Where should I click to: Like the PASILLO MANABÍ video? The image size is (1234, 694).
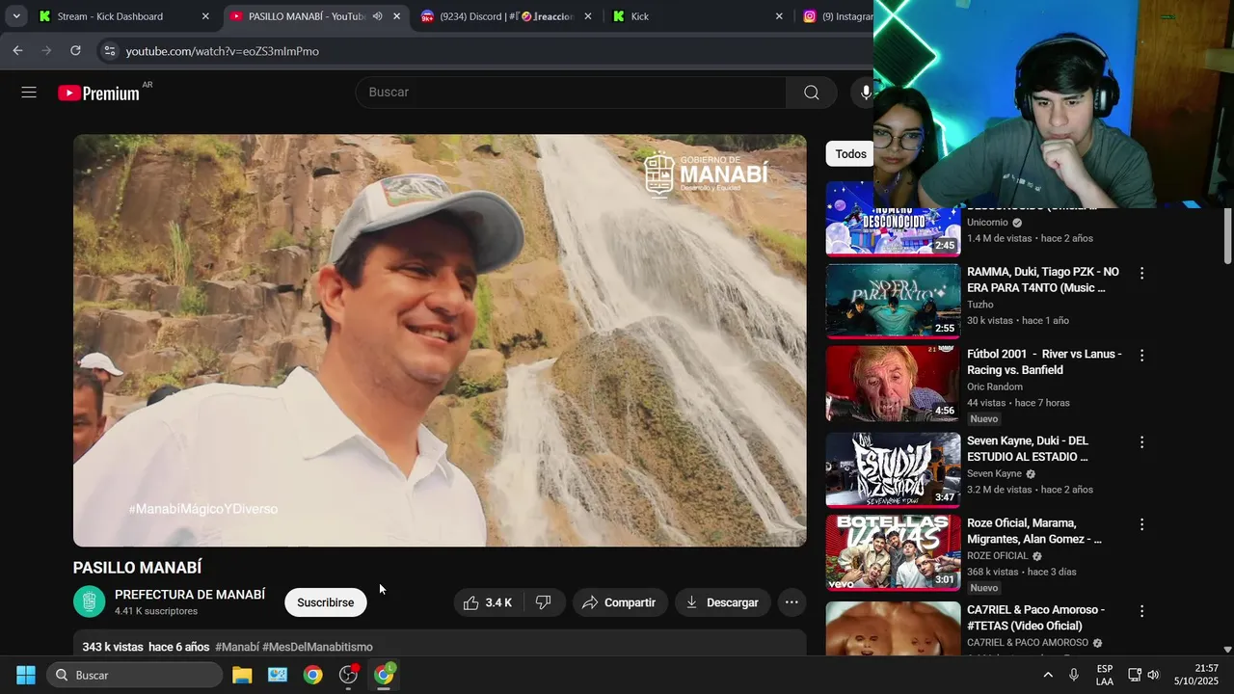(488, 602)
